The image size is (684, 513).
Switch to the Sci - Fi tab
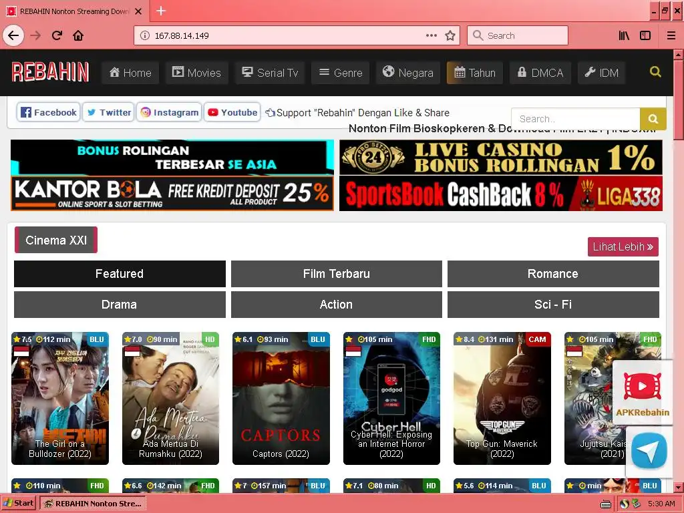click(x=553, y=305)
